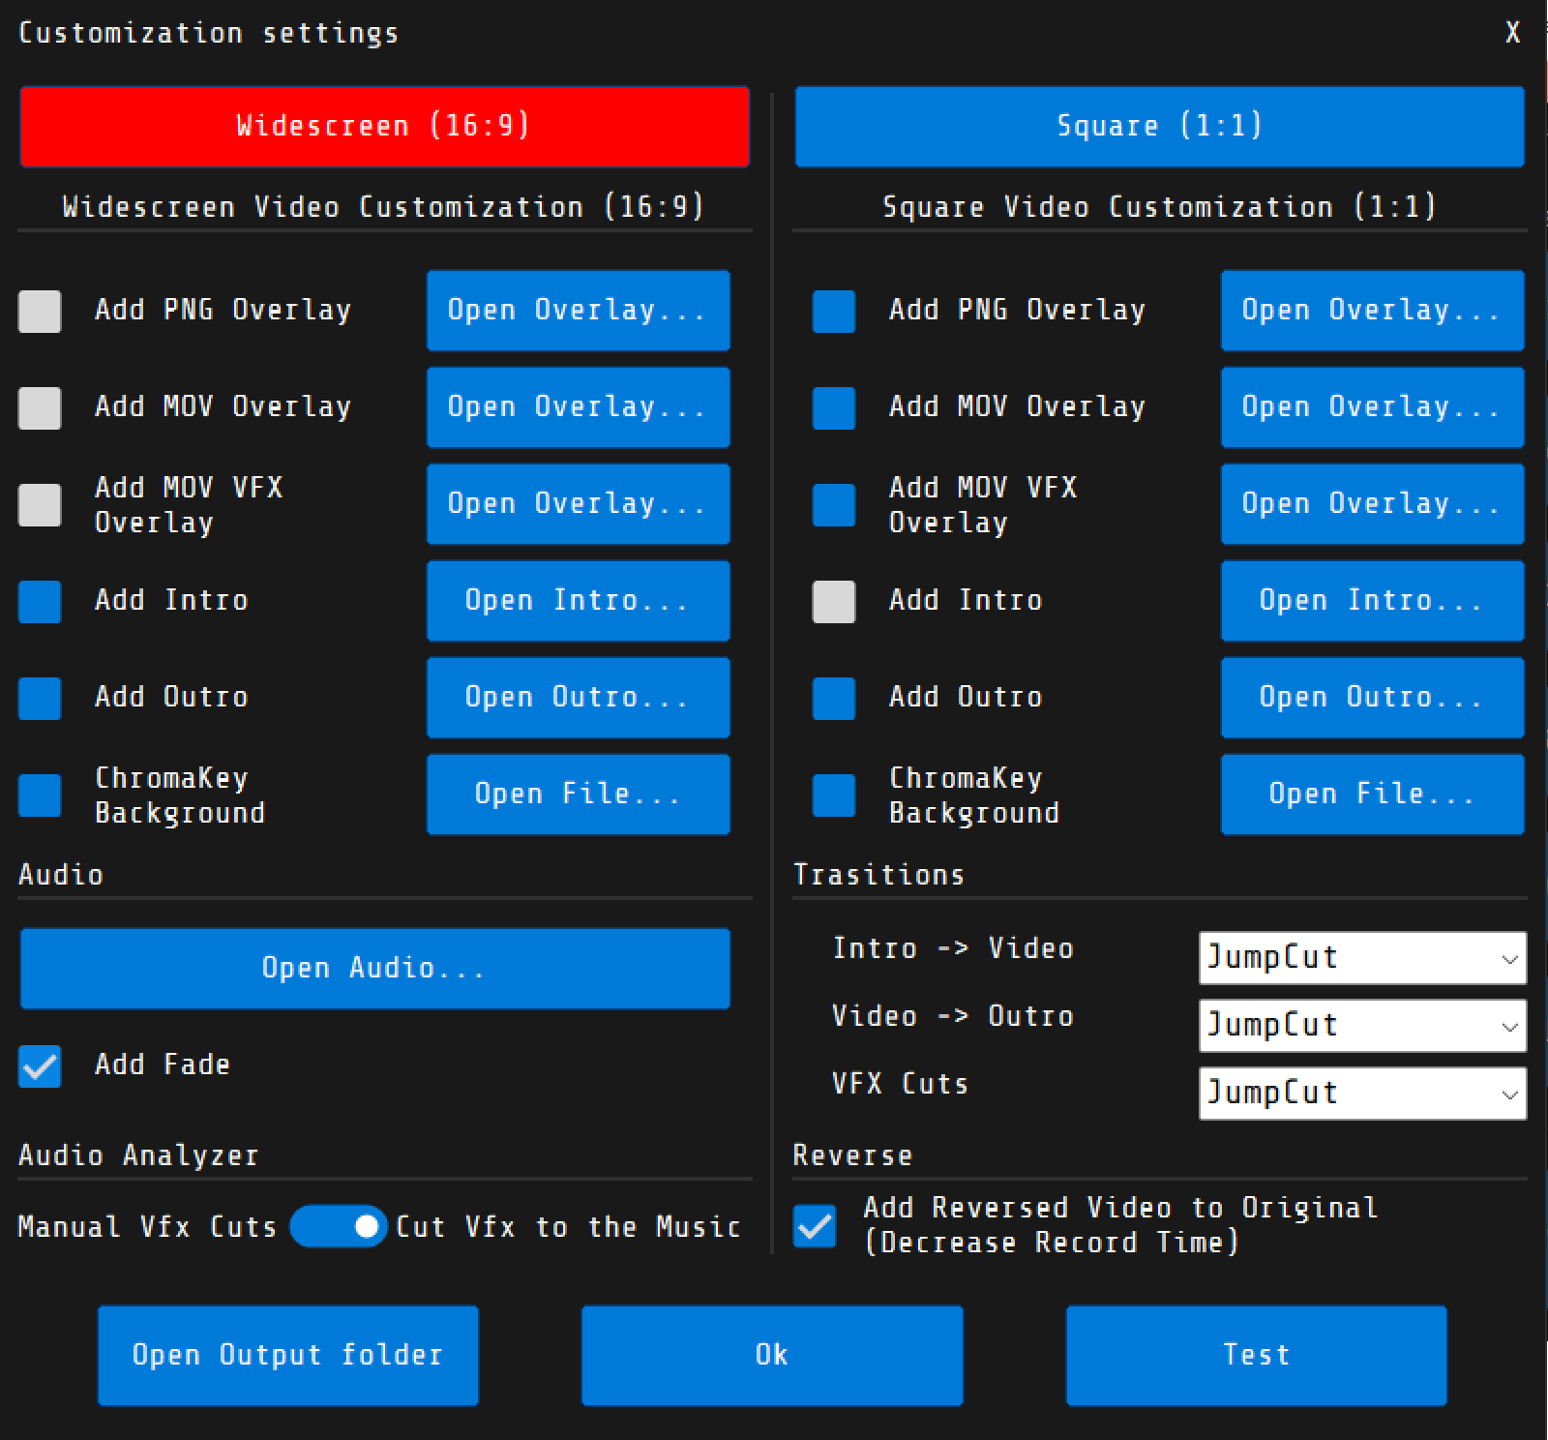Expand the Intro -> Video transition dropdown

[1362, 958]
